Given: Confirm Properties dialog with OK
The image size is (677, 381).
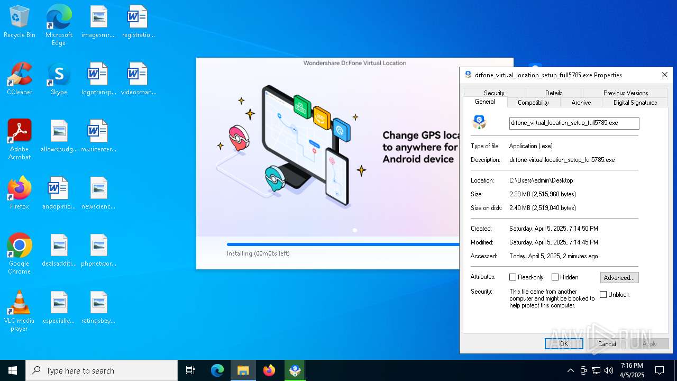Looking at the screenshot, I should (564, 343).
